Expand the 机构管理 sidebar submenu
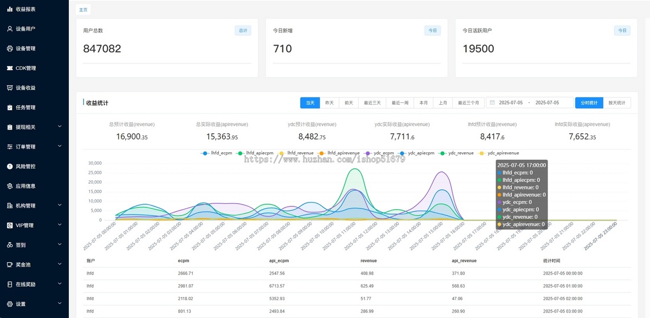This screenshot has width=650, height=318. pos(60,205)
